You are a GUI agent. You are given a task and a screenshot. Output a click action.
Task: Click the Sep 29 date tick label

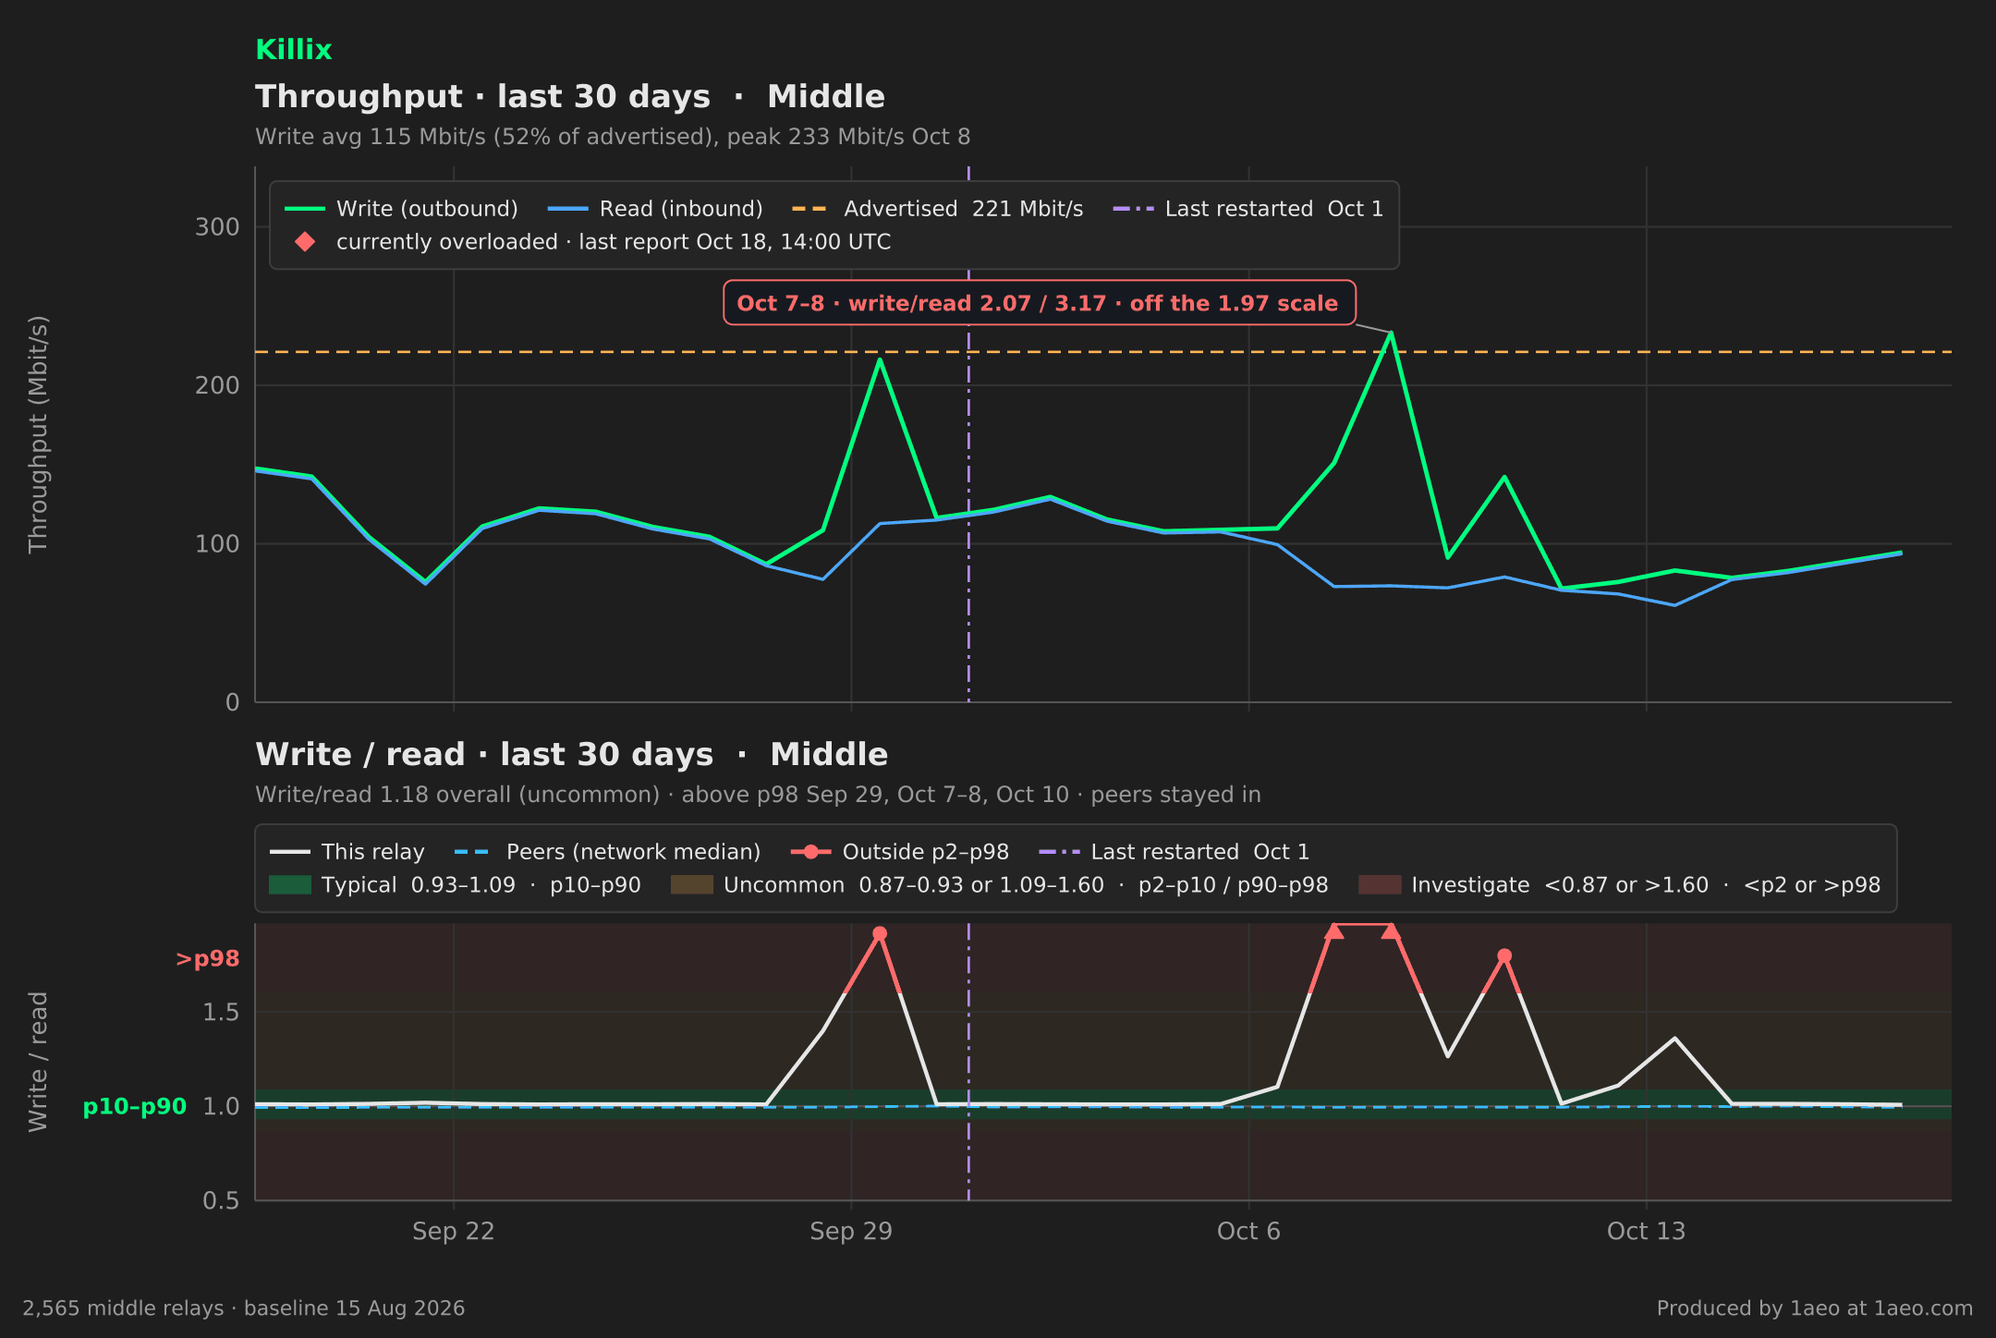(851, 1232)
